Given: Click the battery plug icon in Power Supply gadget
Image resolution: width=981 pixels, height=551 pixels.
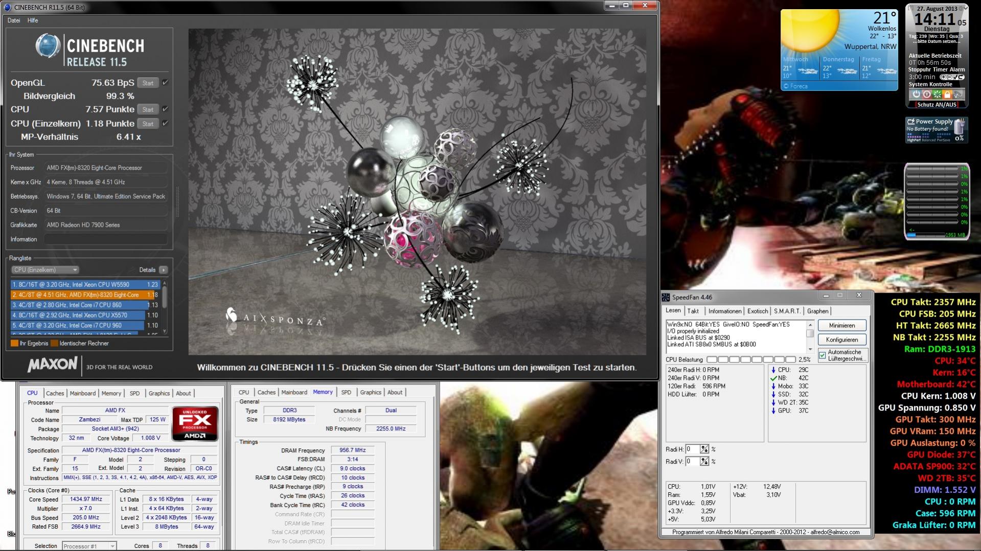Looking at the screenshot, I should tap(960, 127).
